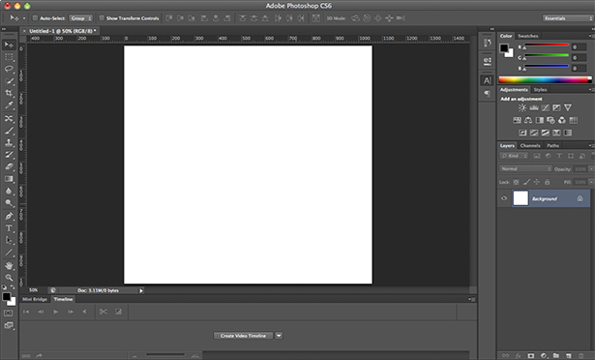Image resolution: width=595 pixels, height=360 pixels.
Task: Open the History panel icon
Action: pos(488,43)
